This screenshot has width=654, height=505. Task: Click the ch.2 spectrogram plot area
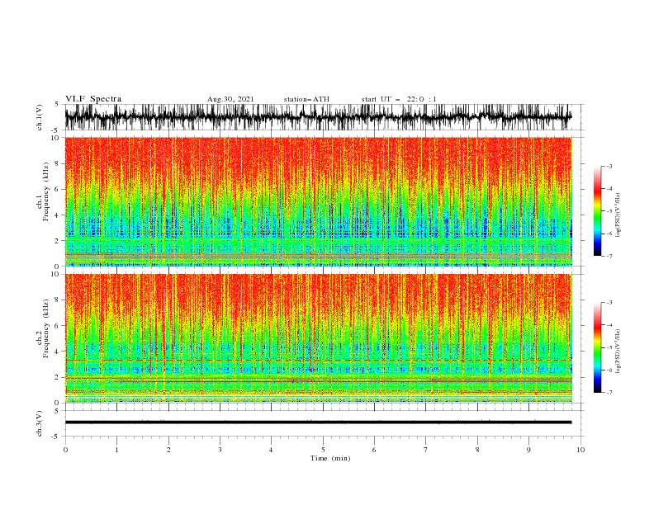pyautogui.click(x=318, y=338)
